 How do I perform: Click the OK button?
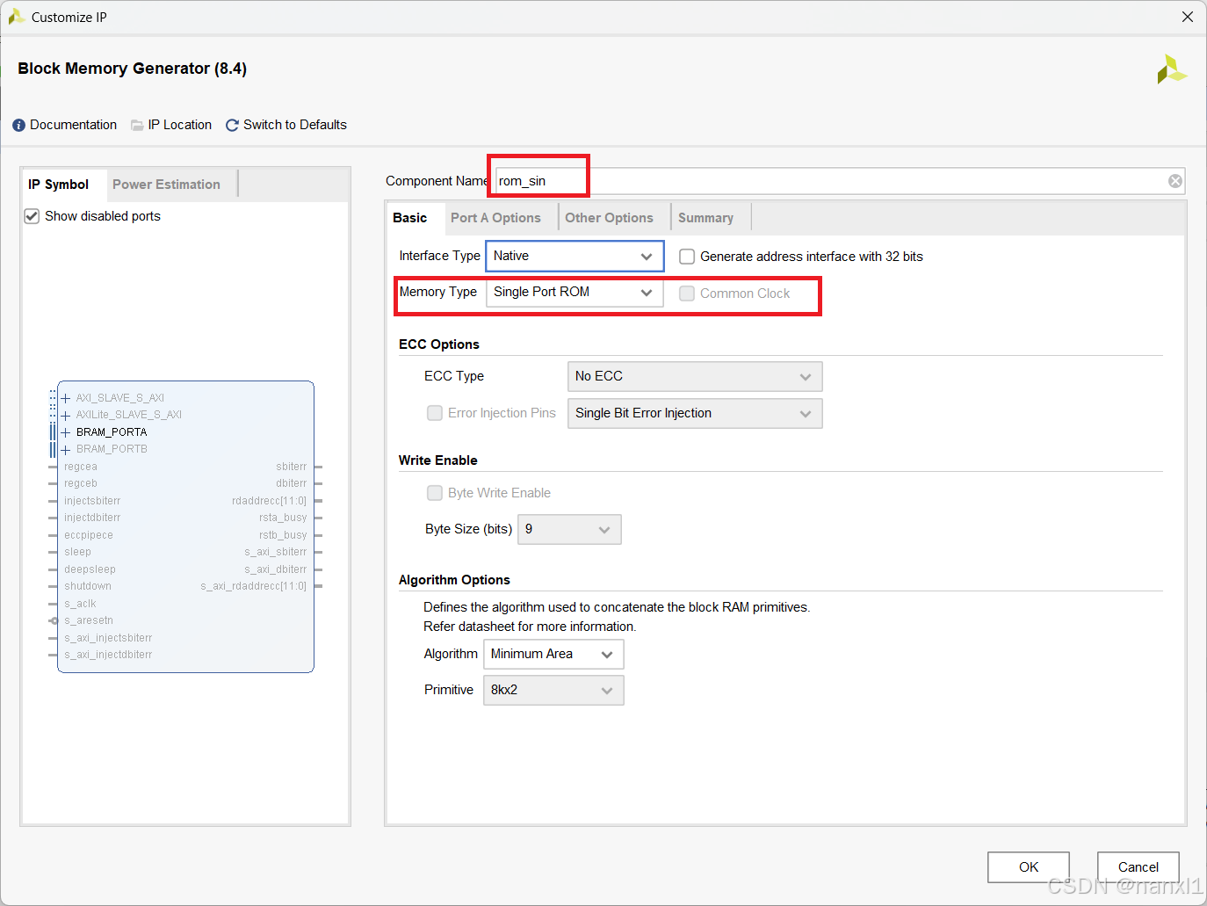[1029, 867]
